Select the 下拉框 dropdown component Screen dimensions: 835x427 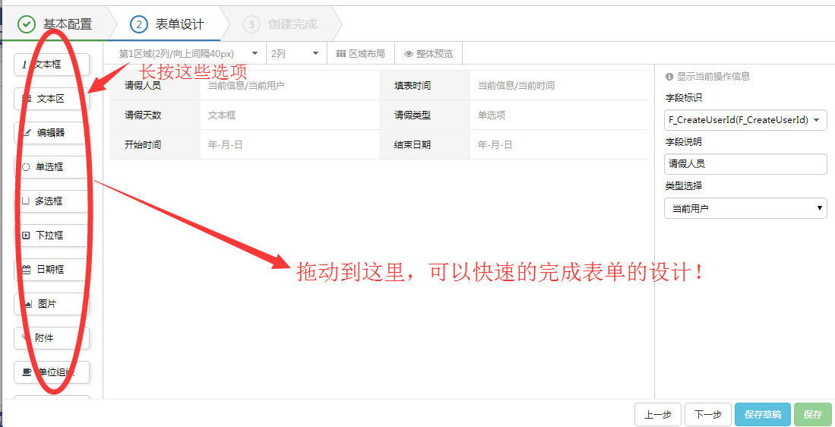[51, 236]
